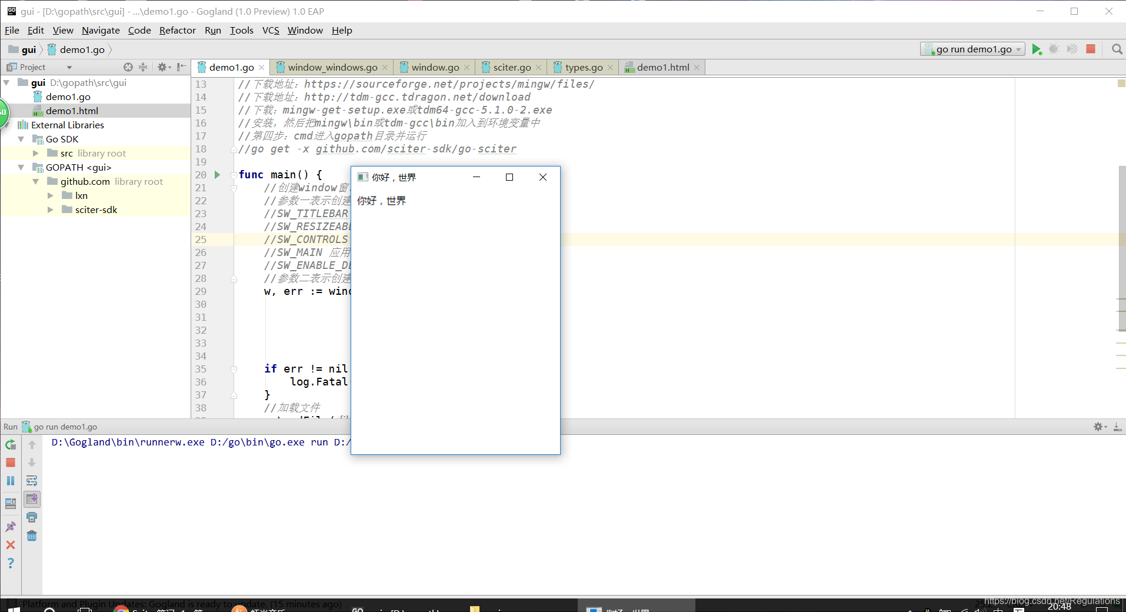Click the Platform and Plugin Updates status message
1126x612 pixels.
[x=181, y=604]
